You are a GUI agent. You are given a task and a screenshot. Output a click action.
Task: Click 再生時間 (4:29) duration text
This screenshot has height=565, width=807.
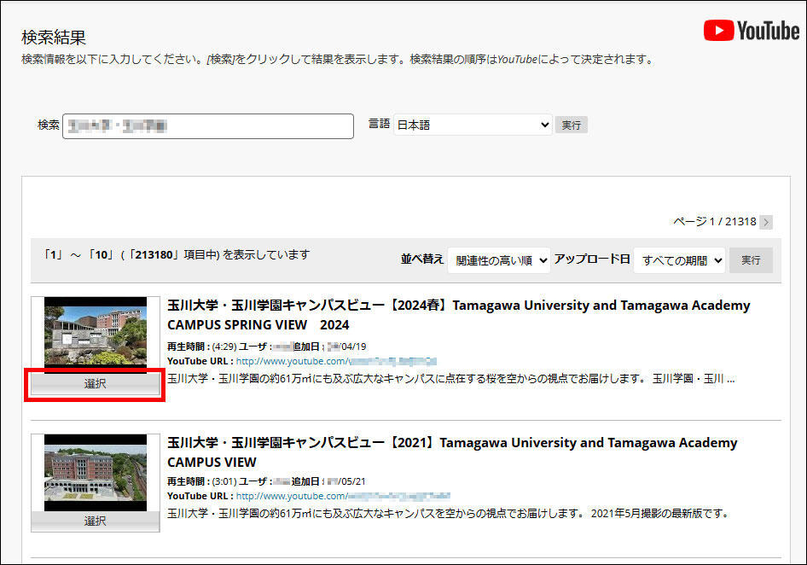[202, 347]
